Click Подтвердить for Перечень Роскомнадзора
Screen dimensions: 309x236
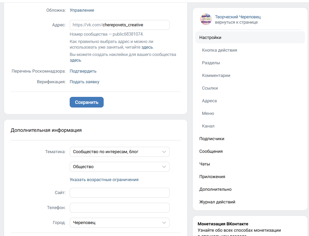(83, 71)
